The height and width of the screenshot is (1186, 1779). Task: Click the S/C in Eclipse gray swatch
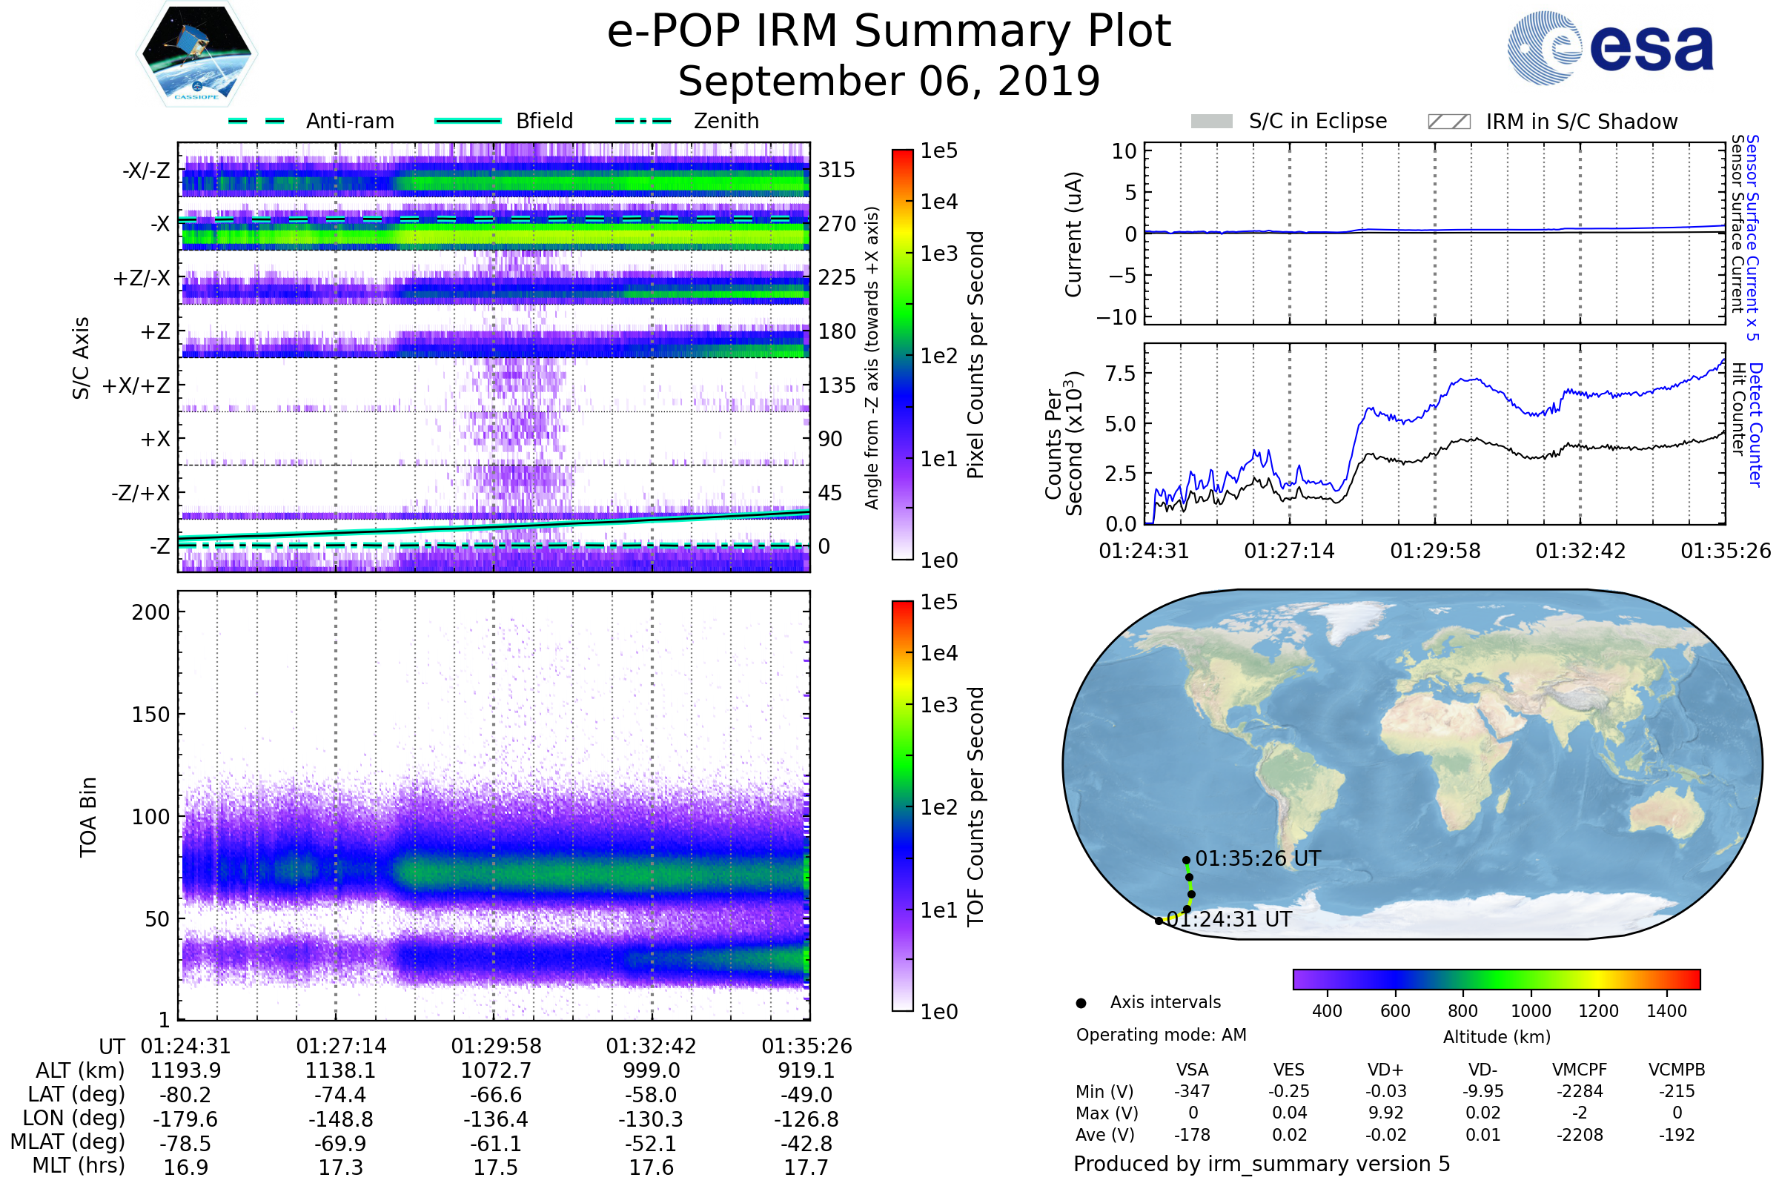[1211, 122]
